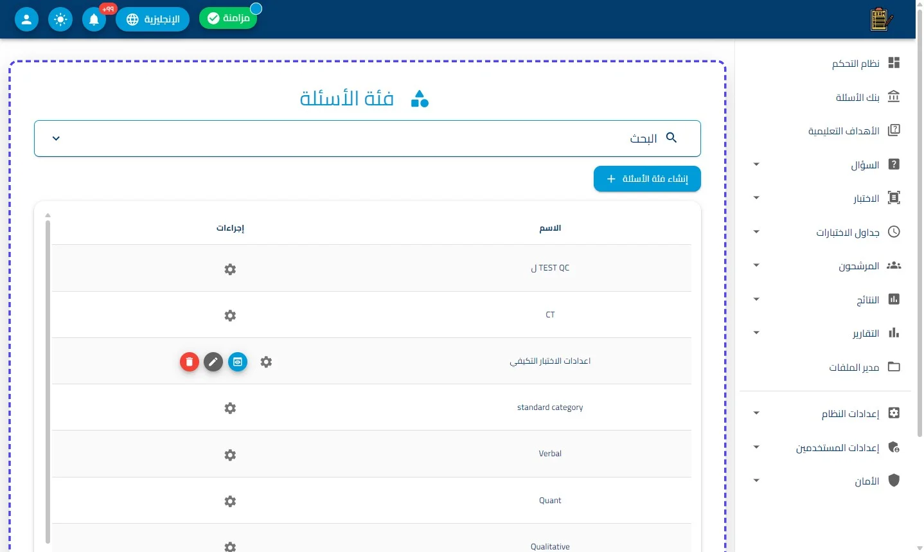Click the candidates group icon
The height and width of the screenshot is (552, 924).
coord(894,265)
